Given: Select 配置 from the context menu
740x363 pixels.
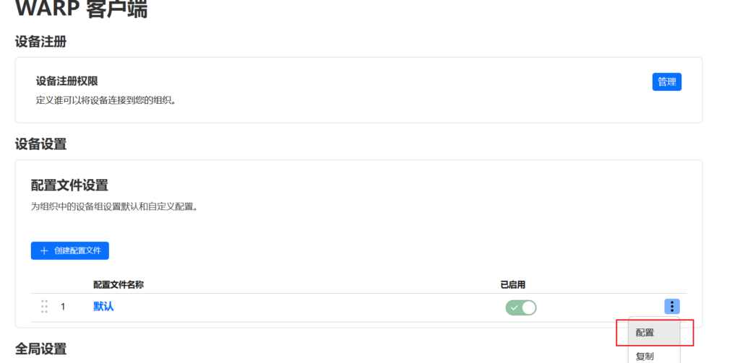Looking at the screenshot, I should [645, 333].
